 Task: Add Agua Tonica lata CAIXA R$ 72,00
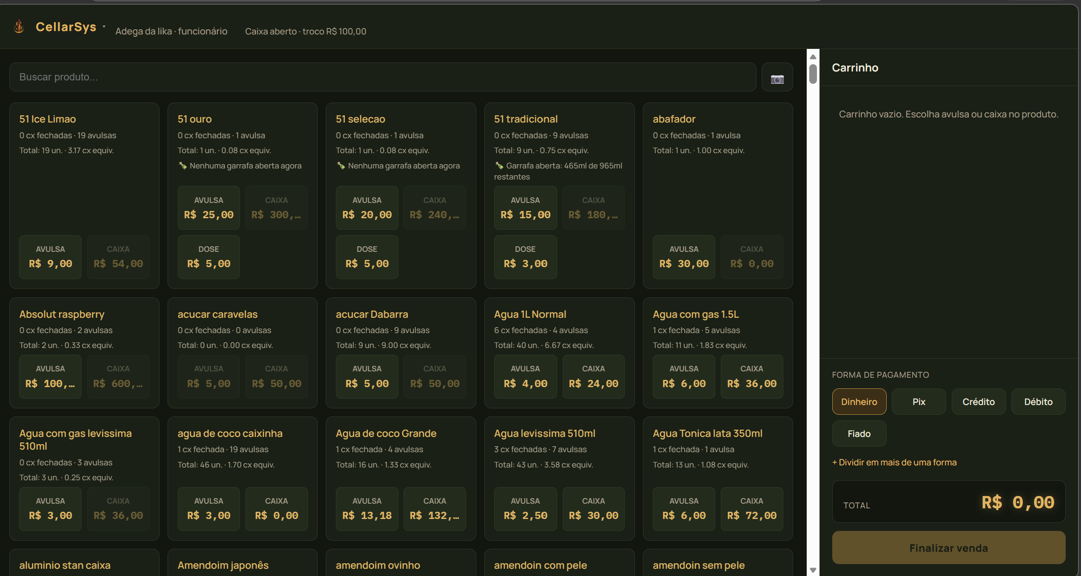tap(751, 509)
